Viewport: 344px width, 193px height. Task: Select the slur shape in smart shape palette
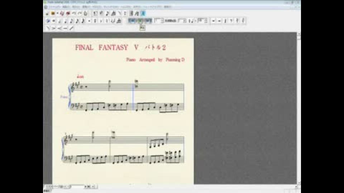click(x=48, y=28)
